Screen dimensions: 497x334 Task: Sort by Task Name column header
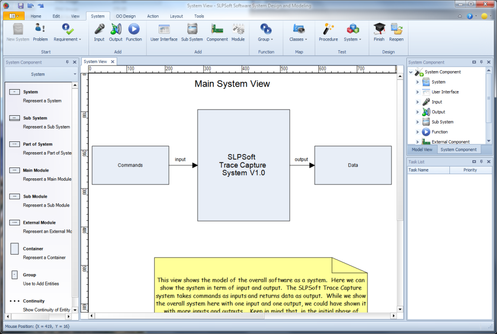tap(428, 170)
